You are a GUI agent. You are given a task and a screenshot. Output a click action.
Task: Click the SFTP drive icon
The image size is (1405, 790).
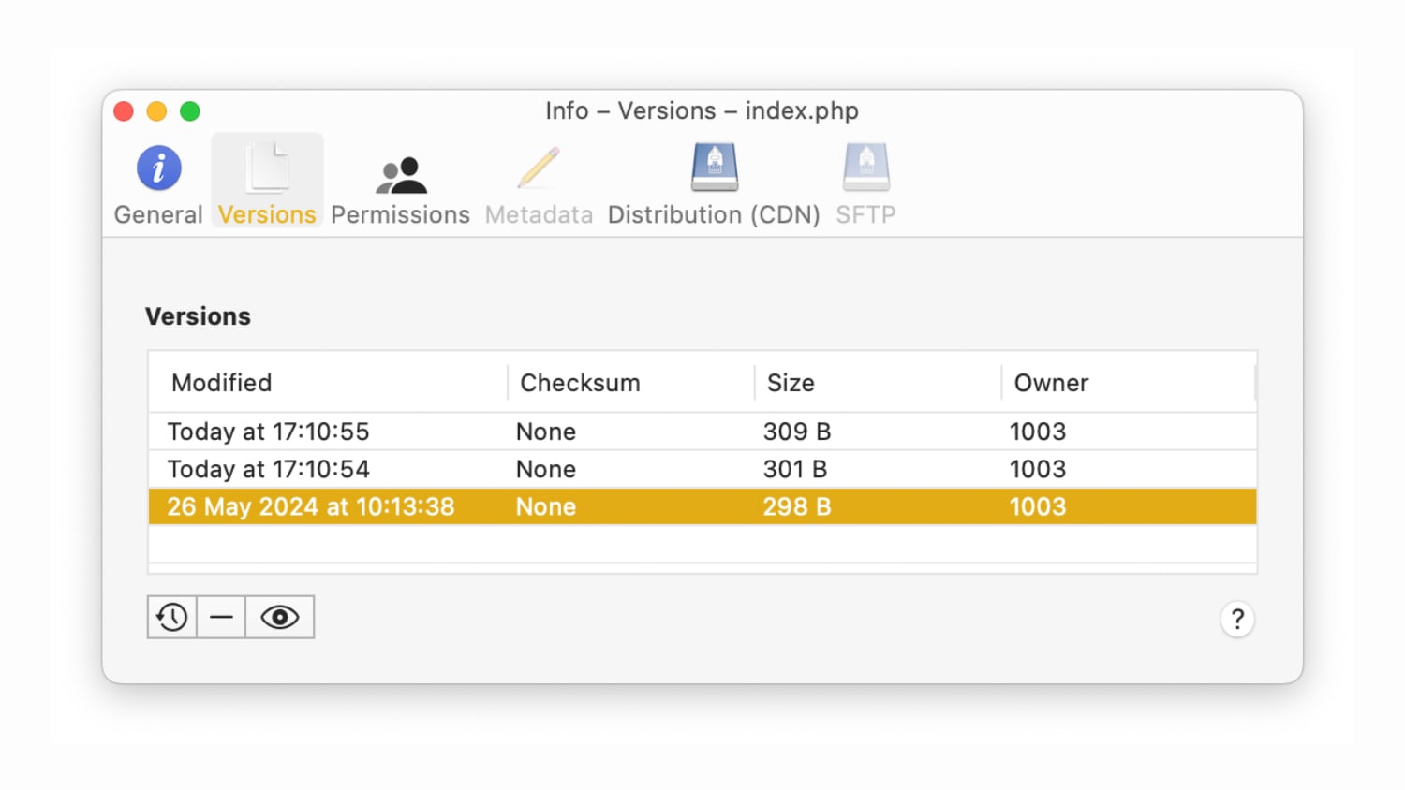(x=865, y=168)
